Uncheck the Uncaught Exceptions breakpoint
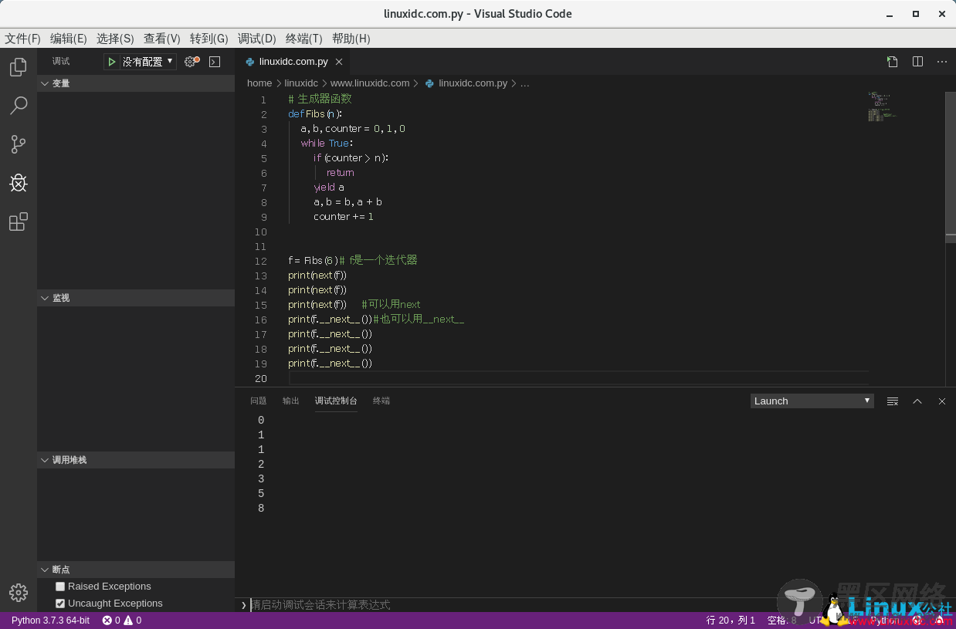Viewport: 956px width, 629px height. coord(60,604)
